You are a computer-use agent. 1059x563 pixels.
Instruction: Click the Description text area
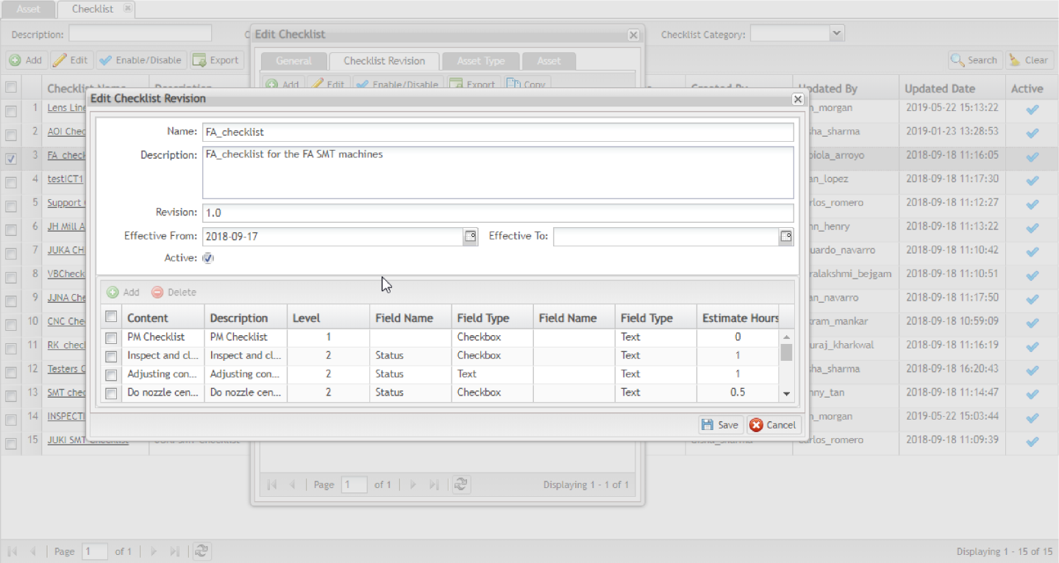pos(498,173)
